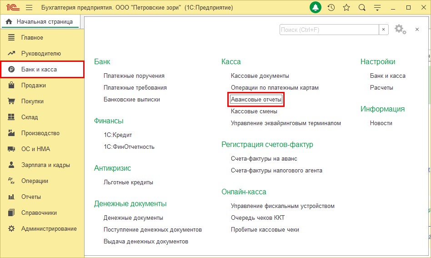Open the hamburger main menu icon
The width and height of the screenshot is (431, 258).
point(29,7)
